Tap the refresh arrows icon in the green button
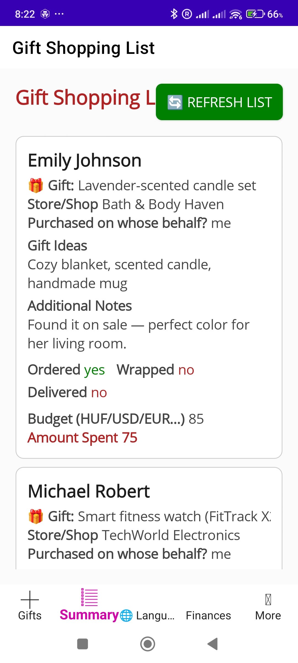Screen dimensions: 298x663 [175, 102]
